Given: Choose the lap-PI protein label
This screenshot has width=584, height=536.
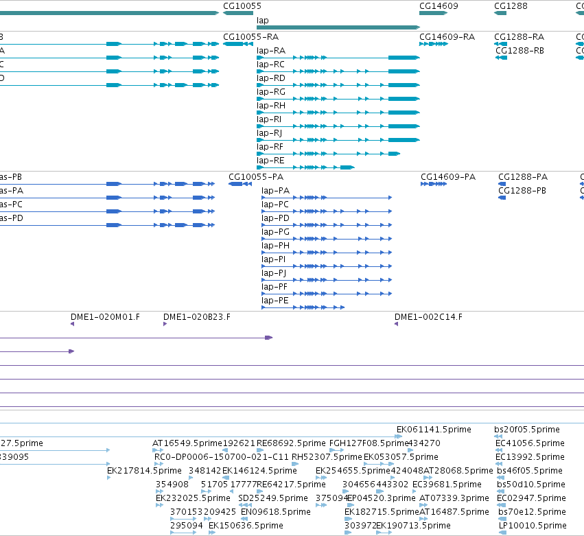Looking at the screenshot, I should coord(273,259).
